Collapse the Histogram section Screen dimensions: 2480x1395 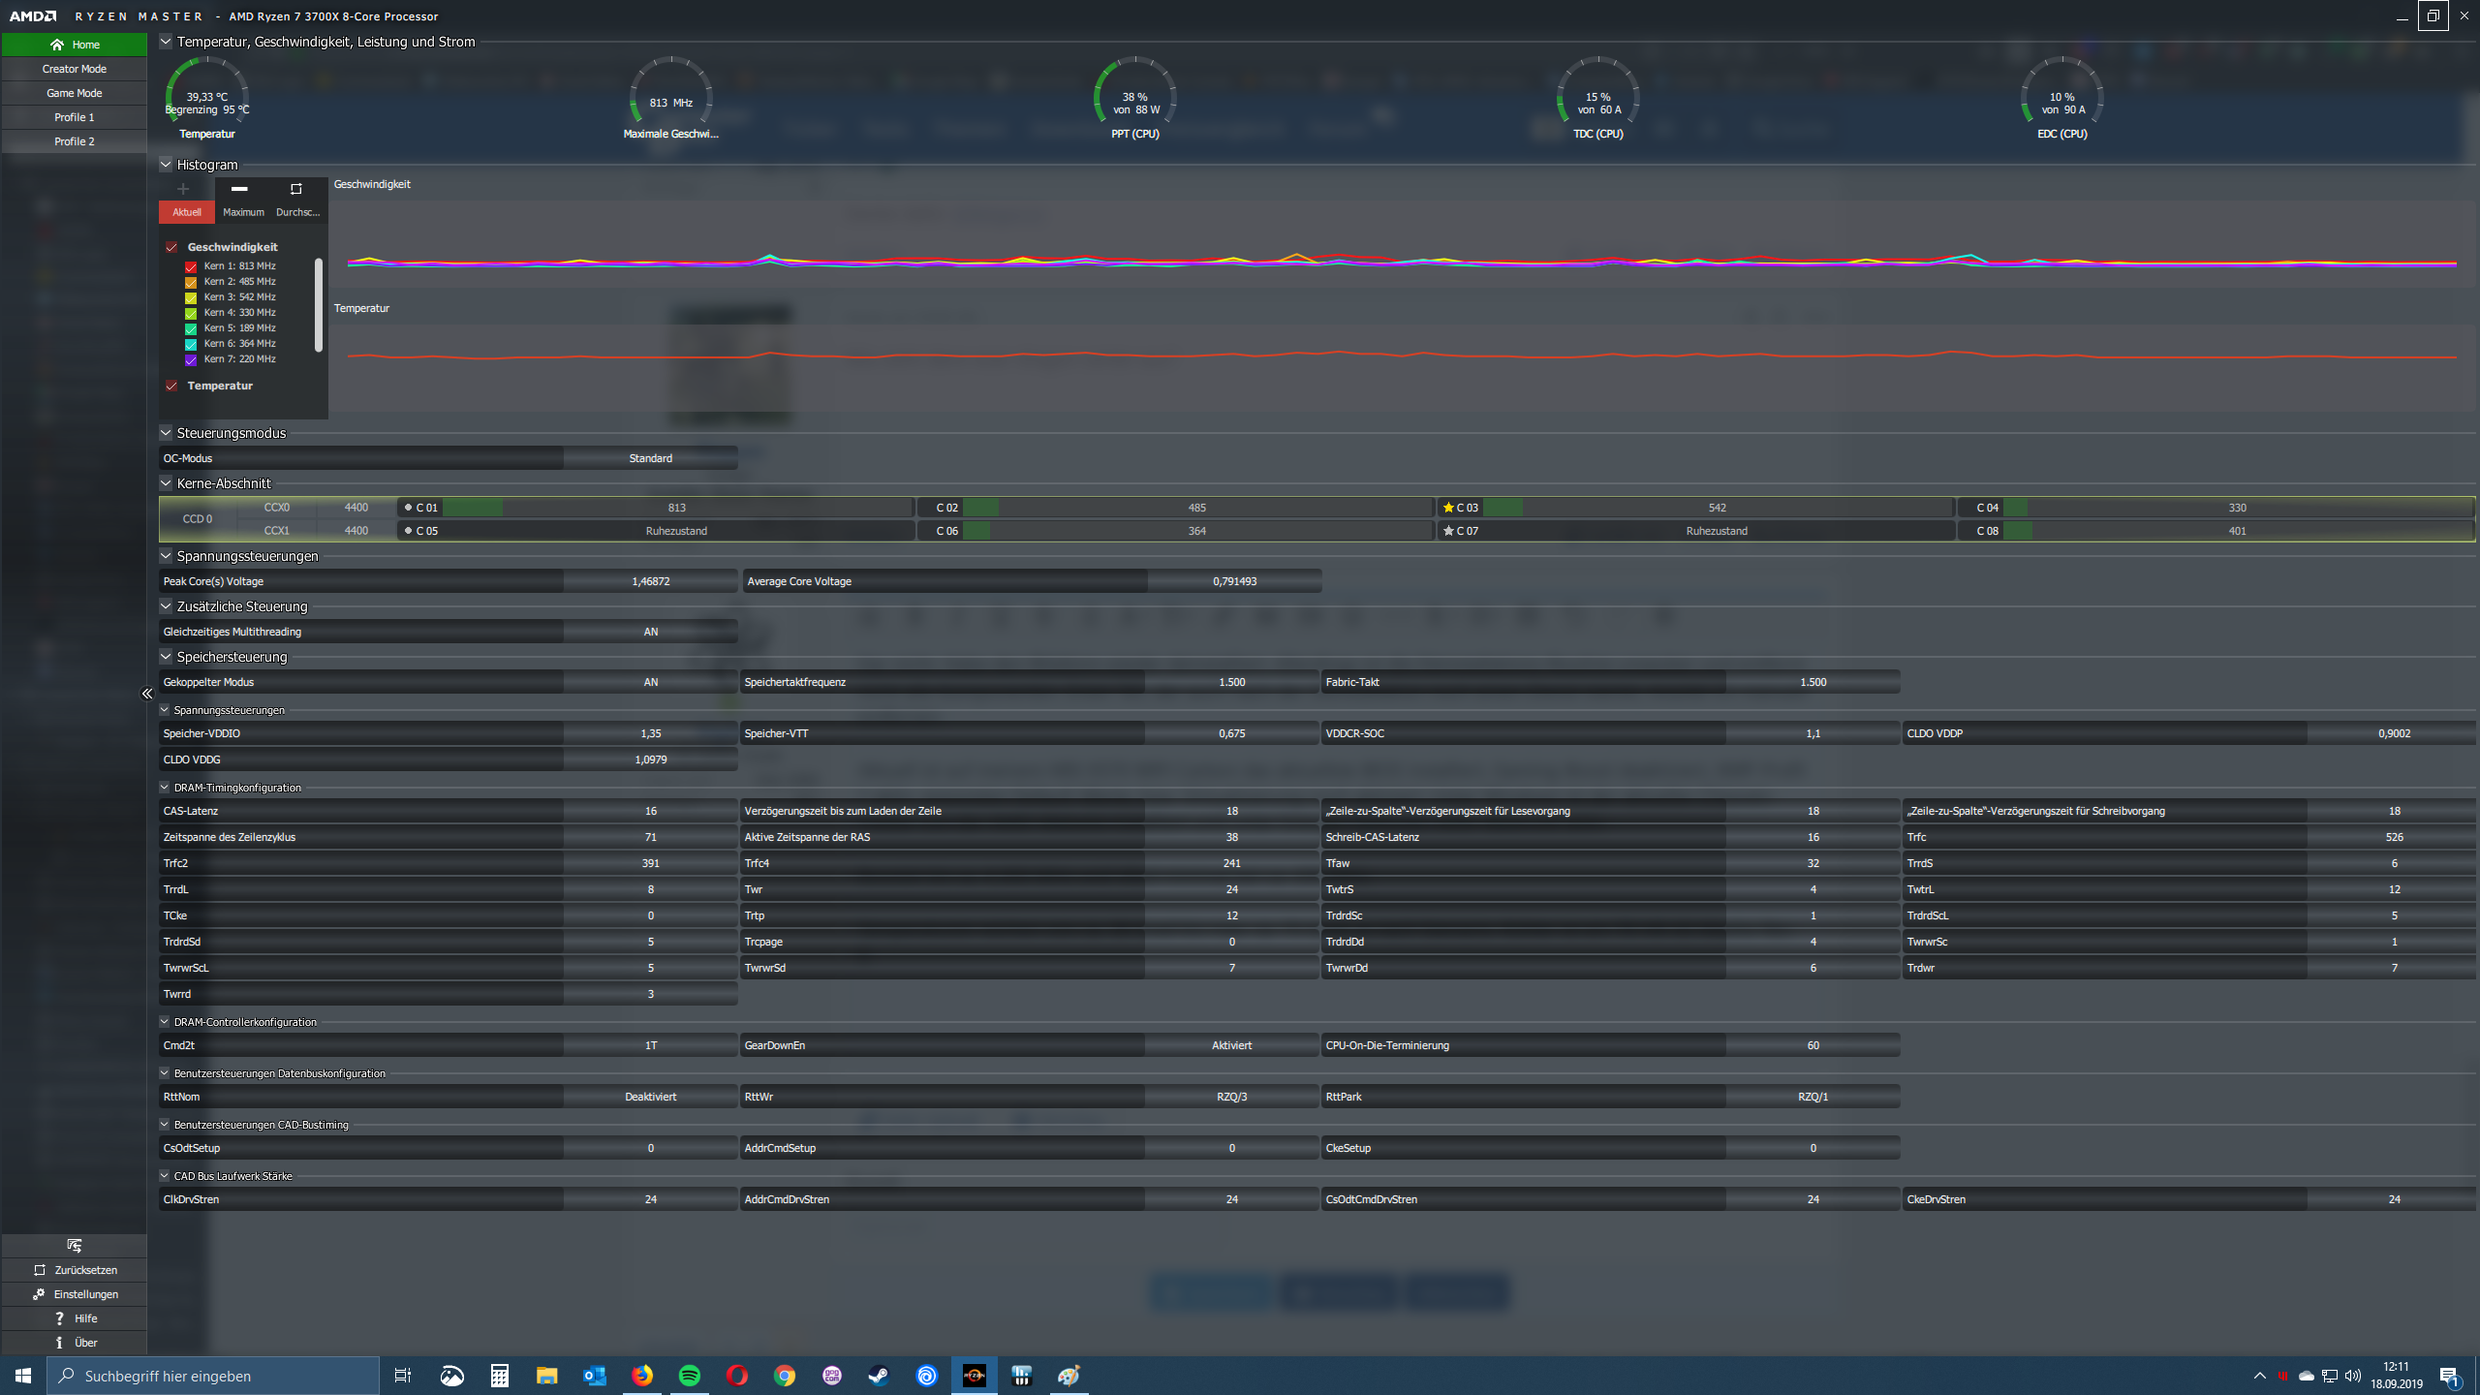coord(166,165)
